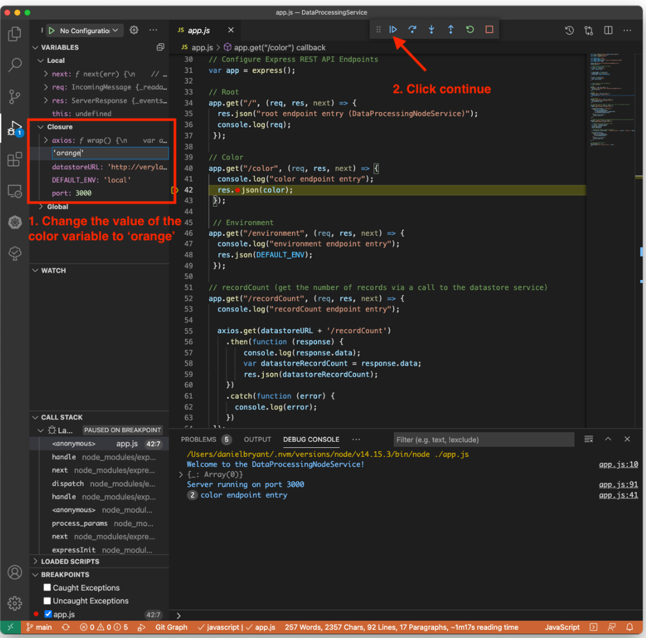
Task: Select anonymous app.js call stack frame
Action: click(99, 444)
